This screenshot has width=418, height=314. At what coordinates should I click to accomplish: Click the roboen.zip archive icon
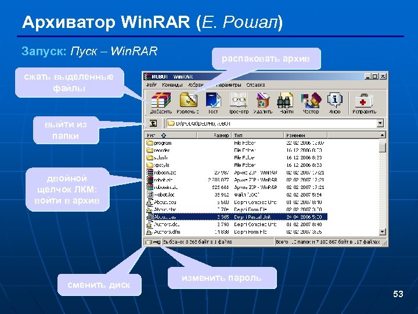point(150,173)
